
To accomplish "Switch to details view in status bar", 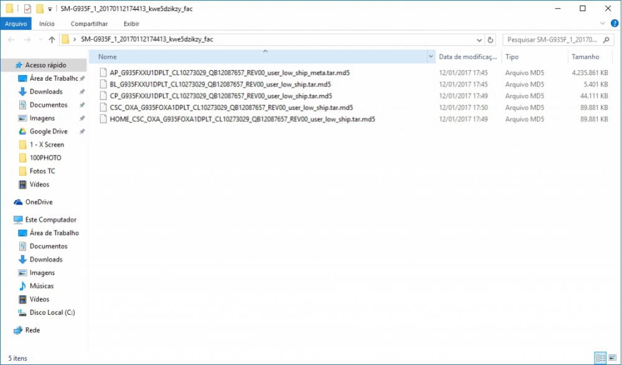I will (601, 358).
